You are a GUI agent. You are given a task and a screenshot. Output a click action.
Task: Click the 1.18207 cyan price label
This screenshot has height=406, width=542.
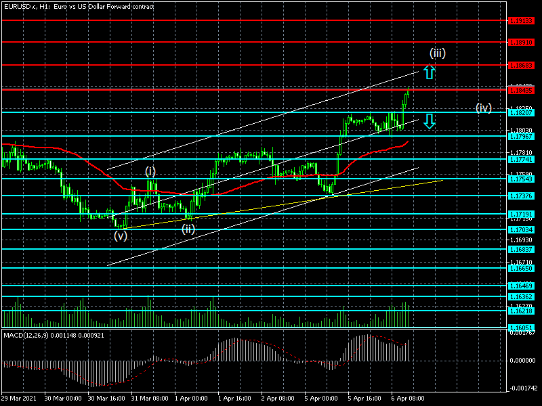tap(521, 112)
